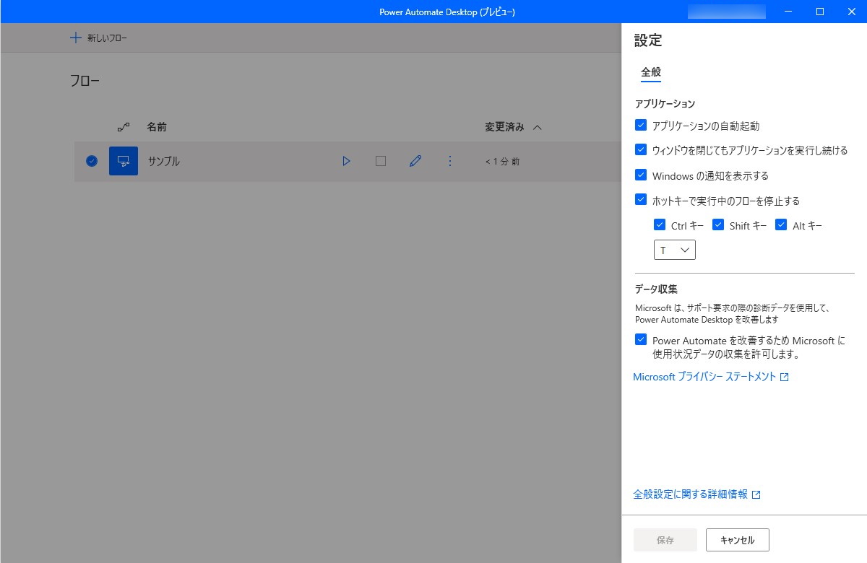Click the external link icon after 全般設定に関する詳細情報
Image resolution: width=867 pixels, height=563 pixels.
(x=756, y=494)
